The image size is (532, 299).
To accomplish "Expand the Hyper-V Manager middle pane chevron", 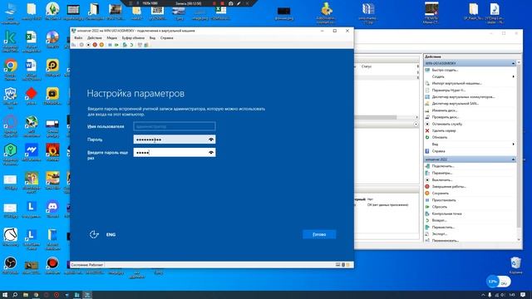I will tap(416, 124).
